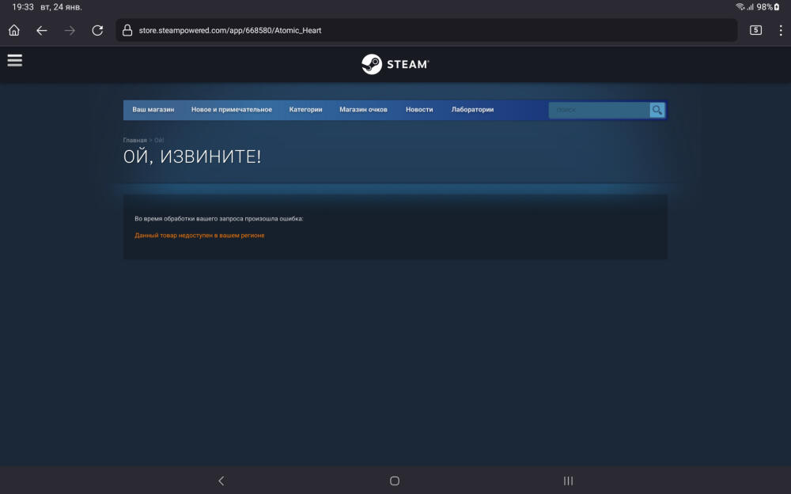Click the Steam logo
791x494 pixels.
[x=395, y=64]
